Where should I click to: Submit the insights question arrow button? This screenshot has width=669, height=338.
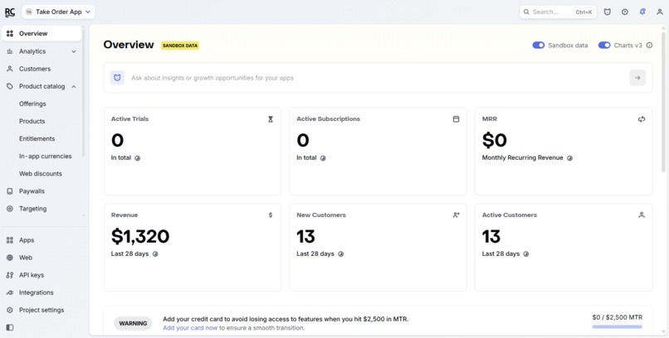point(637,78)
